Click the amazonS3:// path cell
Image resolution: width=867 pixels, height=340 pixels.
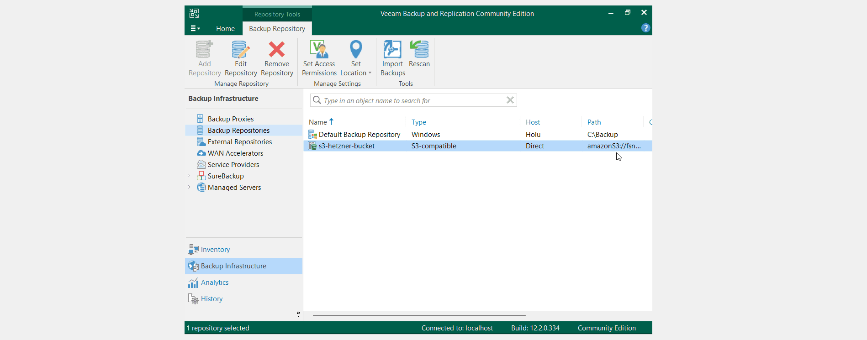coord(614,146)
